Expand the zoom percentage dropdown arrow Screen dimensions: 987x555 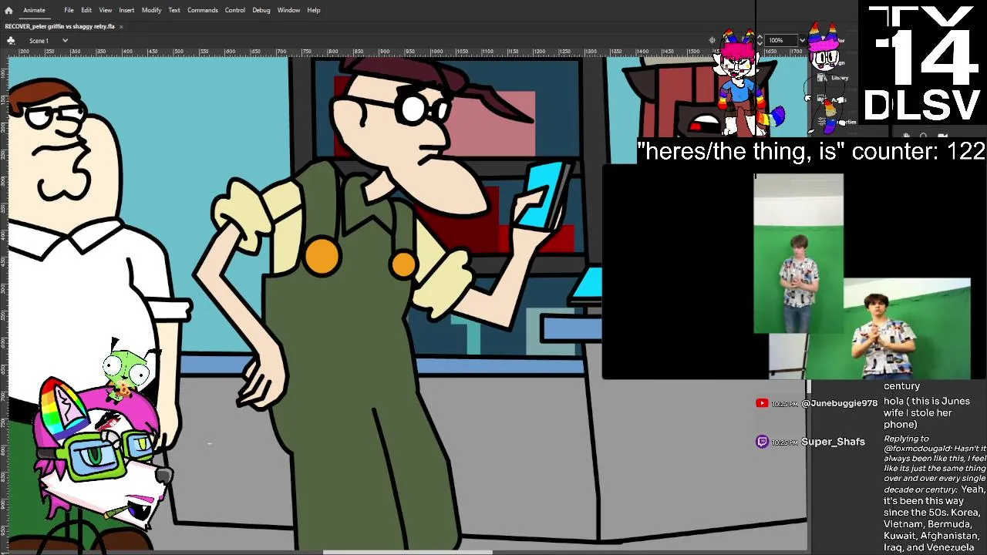802,40
